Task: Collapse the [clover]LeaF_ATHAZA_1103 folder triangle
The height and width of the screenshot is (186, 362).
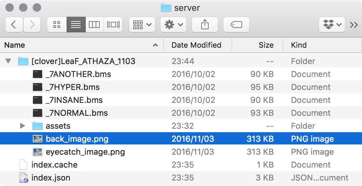Action: (x=8, y=61)
